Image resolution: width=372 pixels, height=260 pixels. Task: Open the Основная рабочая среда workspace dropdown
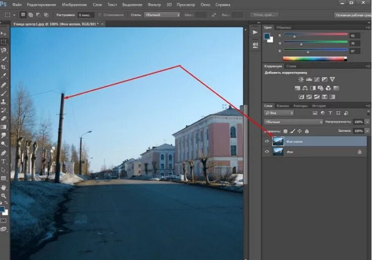click(x=352, y=15)
